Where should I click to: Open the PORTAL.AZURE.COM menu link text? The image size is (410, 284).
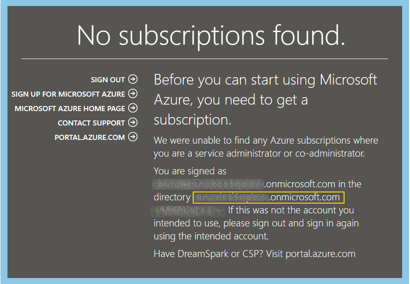(x=90, y=137)
